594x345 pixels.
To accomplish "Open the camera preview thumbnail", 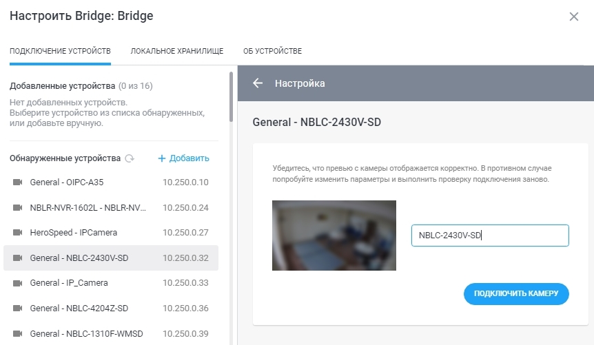I will [x=334, y=236].
